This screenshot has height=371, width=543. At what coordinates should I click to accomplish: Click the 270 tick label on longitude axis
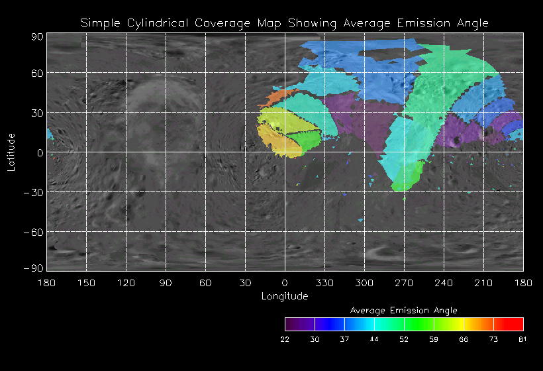[x=404, y=283]
